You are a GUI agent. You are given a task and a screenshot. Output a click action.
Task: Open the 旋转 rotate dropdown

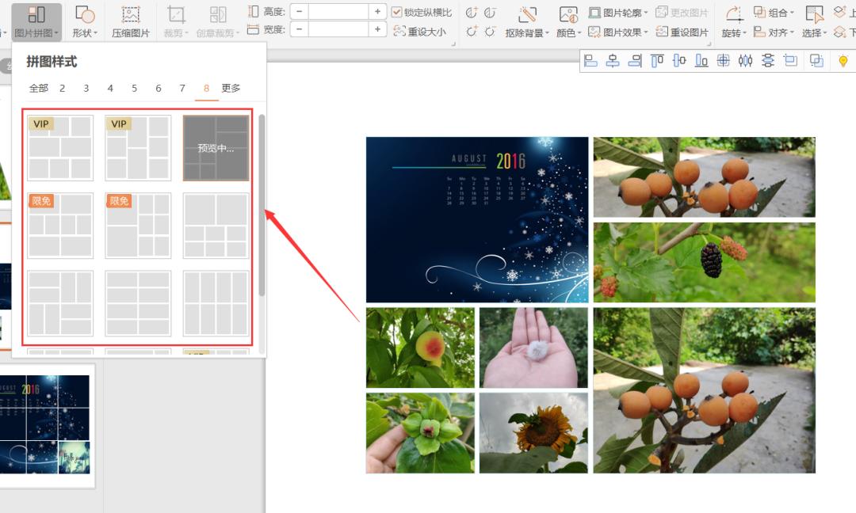(x=733, y=33)
